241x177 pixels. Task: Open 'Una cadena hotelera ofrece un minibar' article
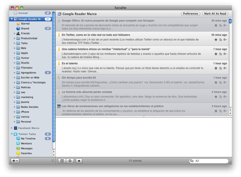click(142, 53)
